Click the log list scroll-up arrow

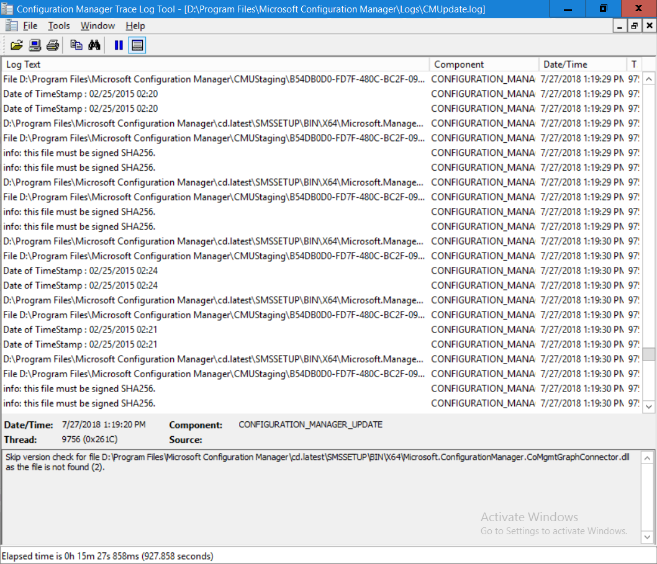(649, 79)
